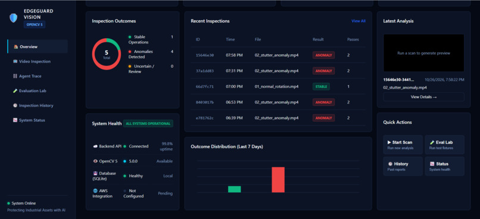Click the green bar in Outcome Distribution

[234, 189]
